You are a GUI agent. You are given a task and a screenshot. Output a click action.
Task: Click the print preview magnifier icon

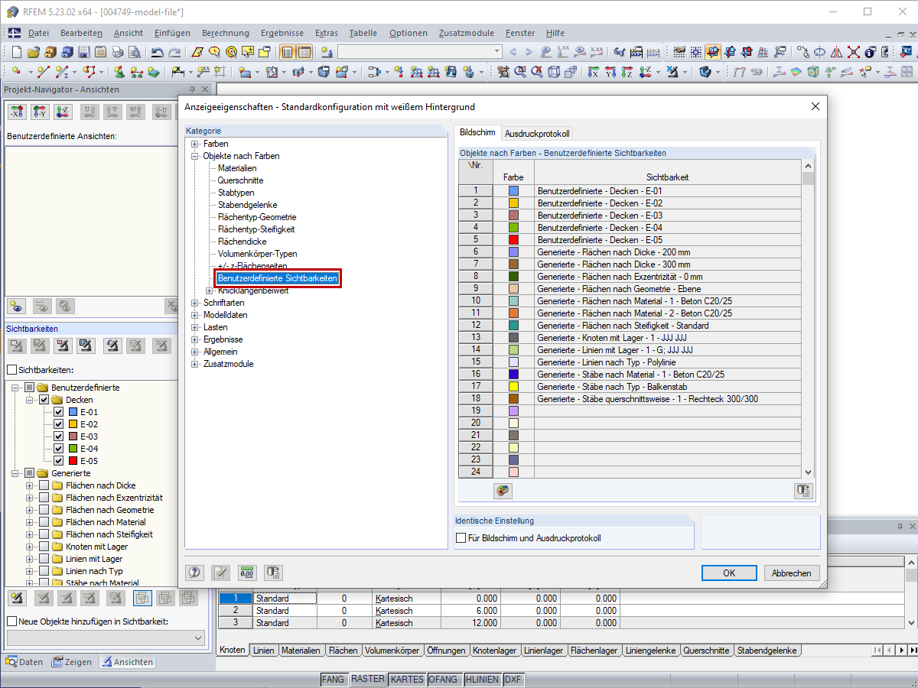click(134, 52)
